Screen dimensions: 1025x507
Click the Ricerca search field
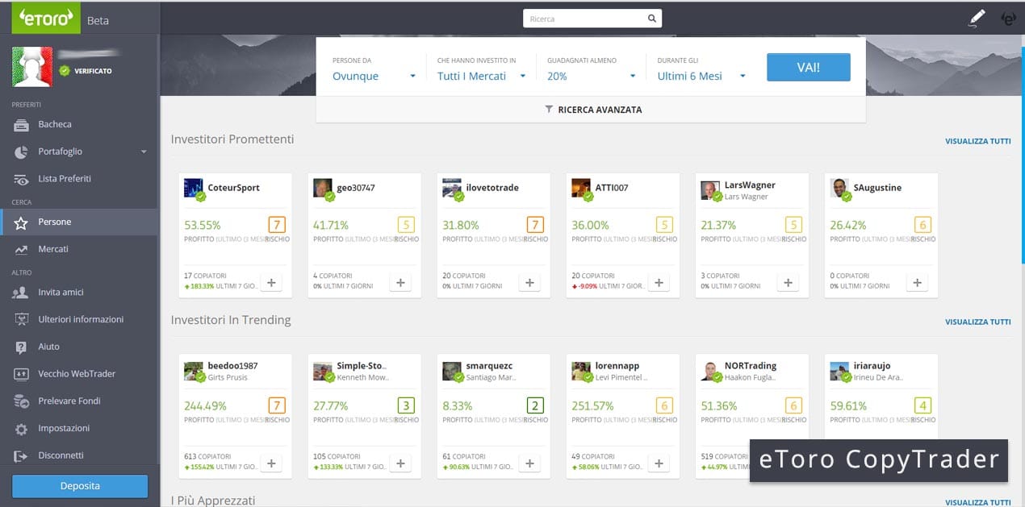click(584, 19)
